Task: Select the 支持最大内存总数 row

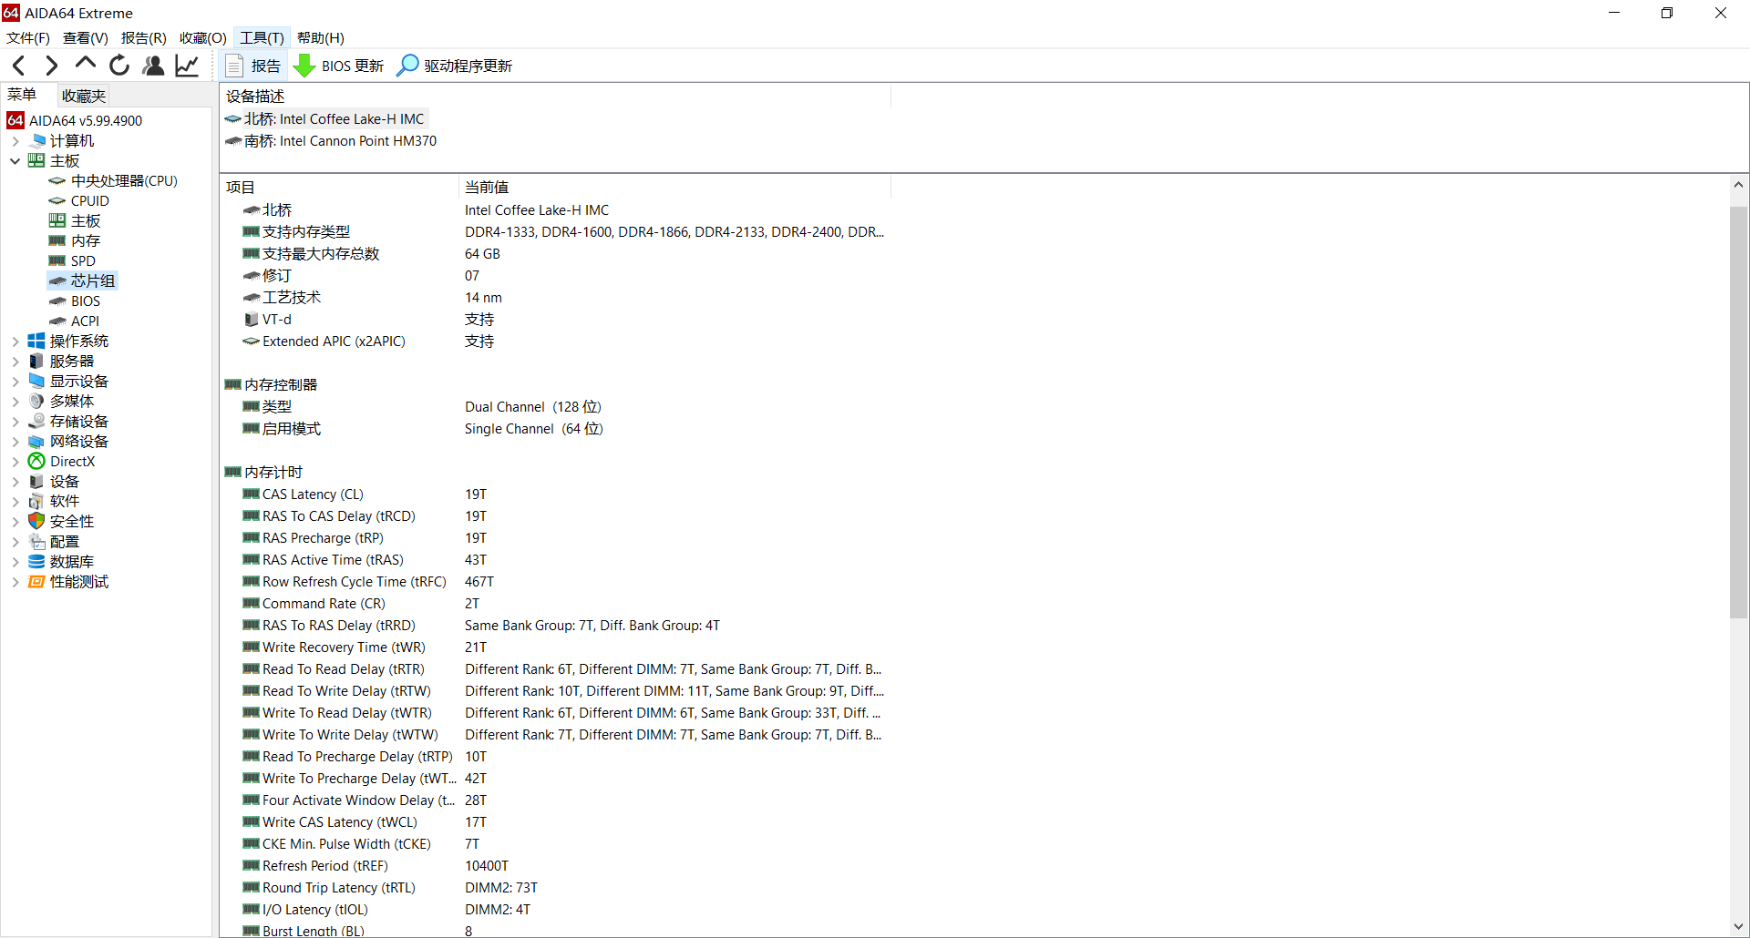Action: (x=555, y=254)
